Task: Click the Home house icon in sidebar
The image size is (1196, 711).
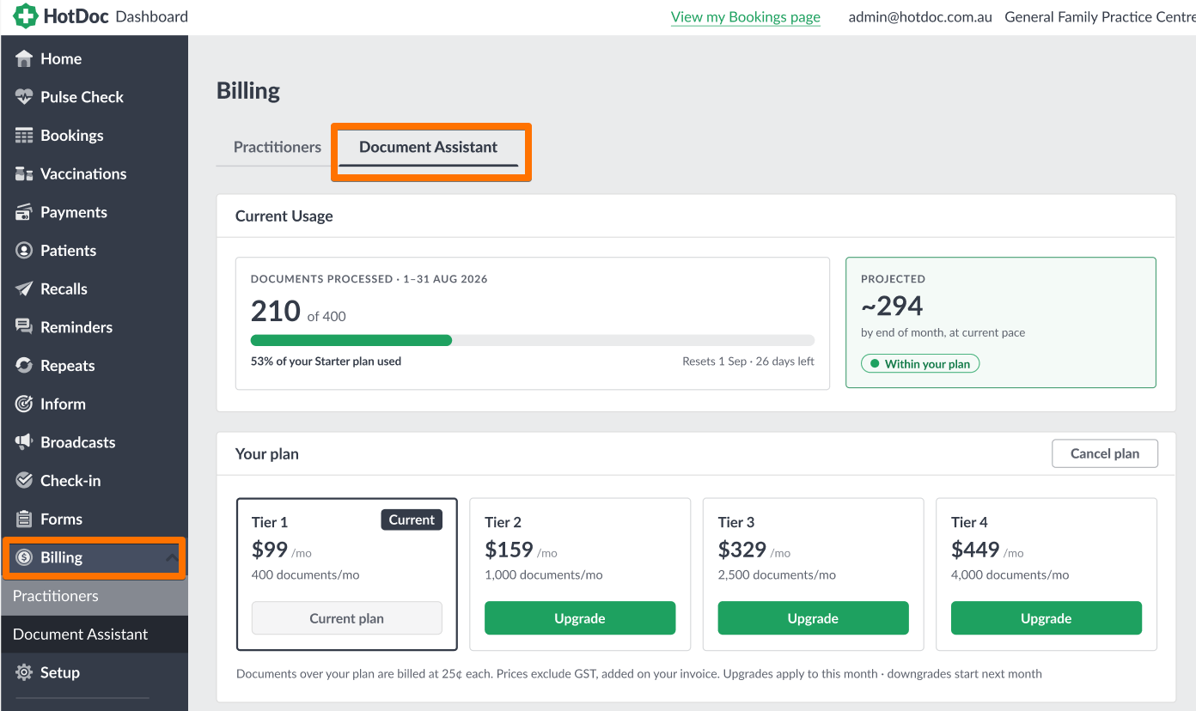Action: point(24,58)
